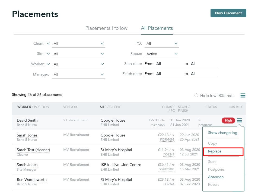Select Show change log menu entry
Viewport: 258px width, 192px height.
coord(222,133)
